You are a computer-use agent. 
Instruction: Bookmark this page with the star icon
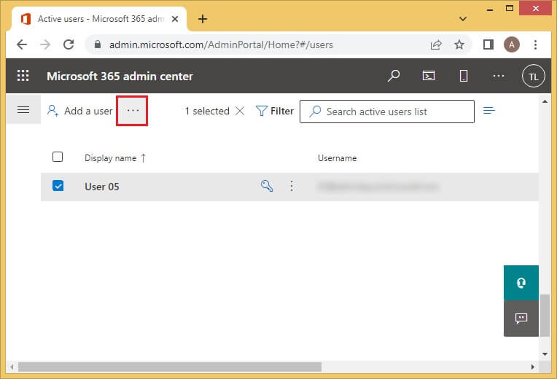pos(459,44)
